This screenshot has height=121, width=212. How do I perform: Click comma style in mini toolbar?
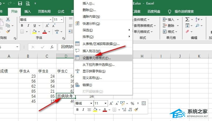point(138,103)
